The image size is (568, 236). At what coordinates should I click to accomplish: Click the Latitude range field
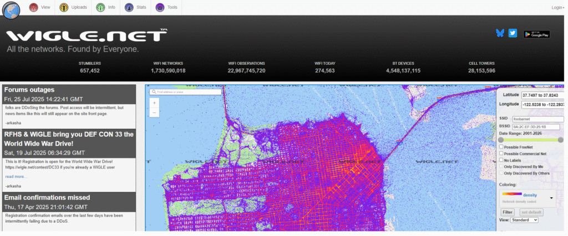pos(542,95)
